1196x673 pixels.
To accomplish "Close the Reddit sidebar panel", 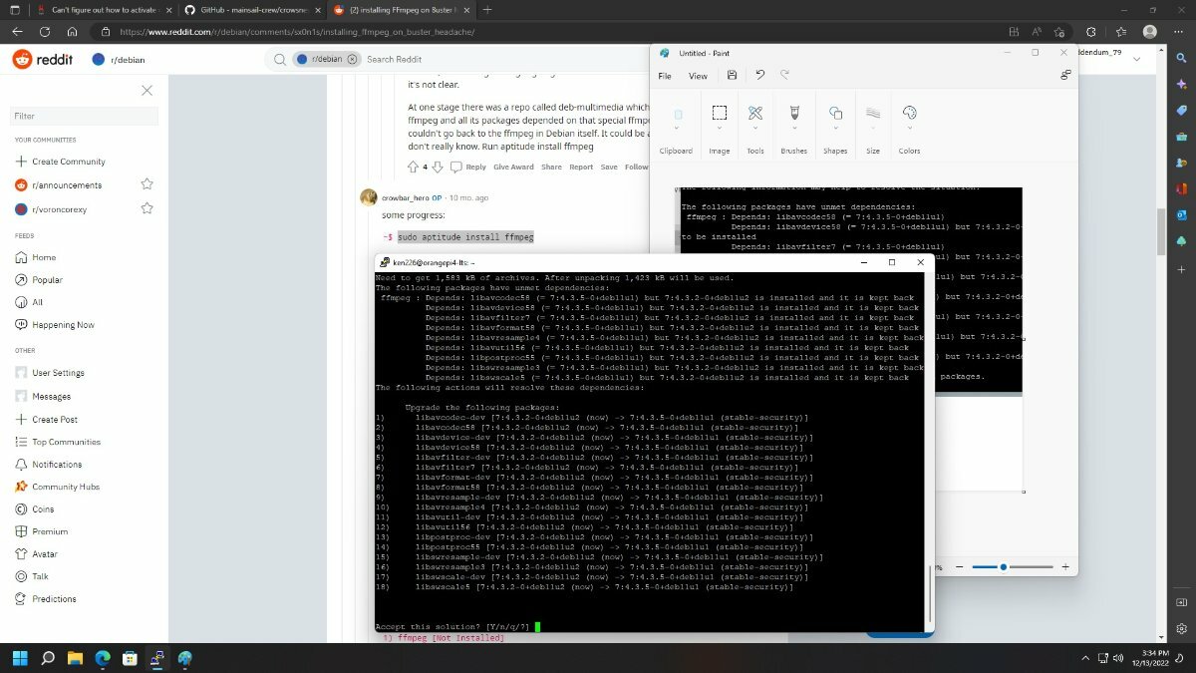I will pyautogui.click(x=147, y=90).
